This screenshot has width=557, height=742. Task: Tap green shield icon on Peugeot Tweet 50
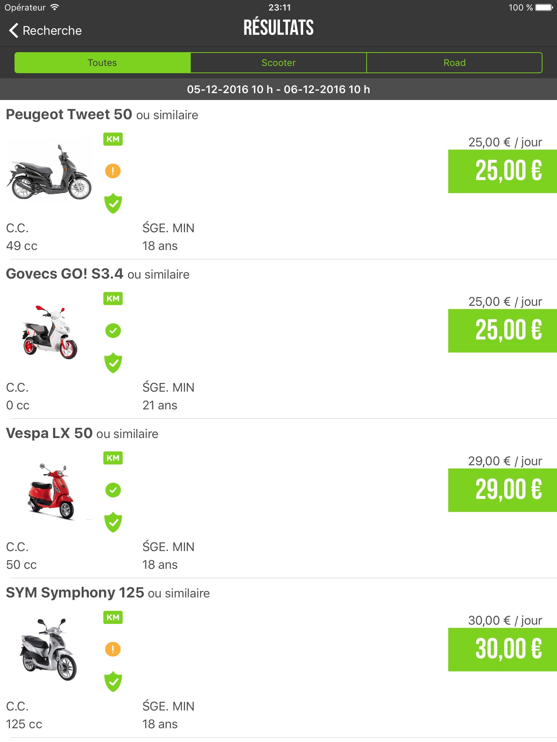point(113,203)
